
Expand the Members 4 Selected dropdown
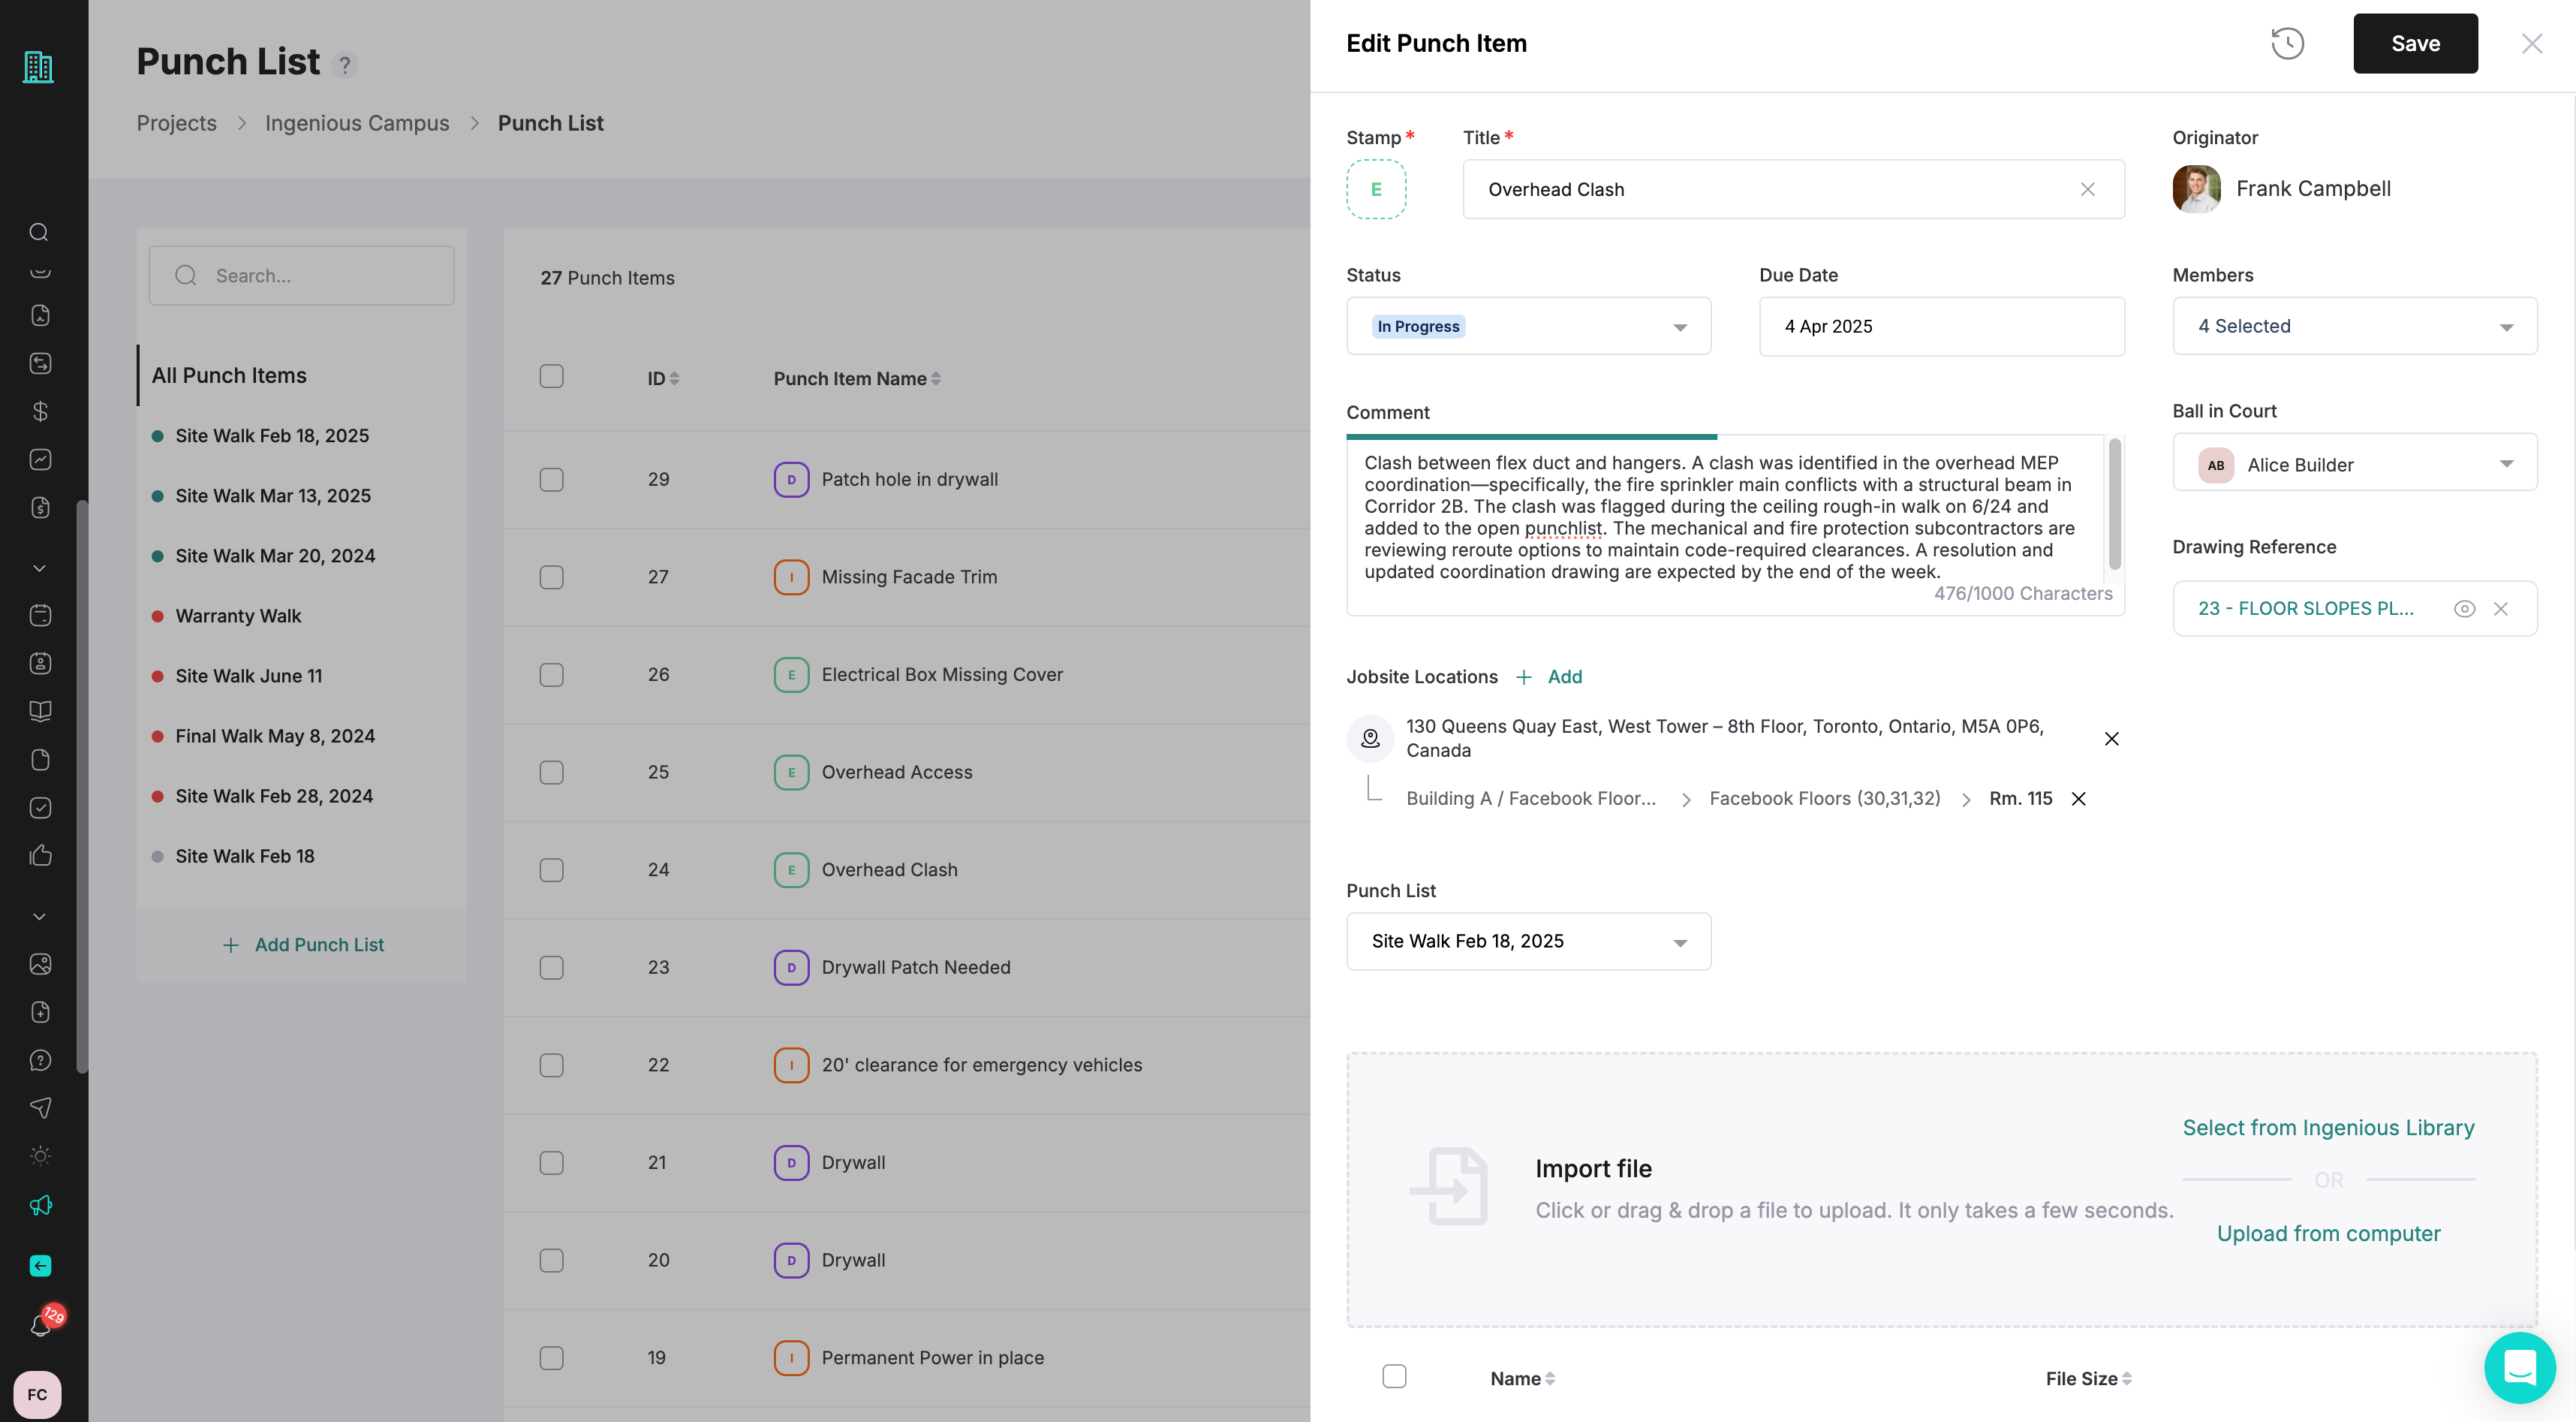2354,326
